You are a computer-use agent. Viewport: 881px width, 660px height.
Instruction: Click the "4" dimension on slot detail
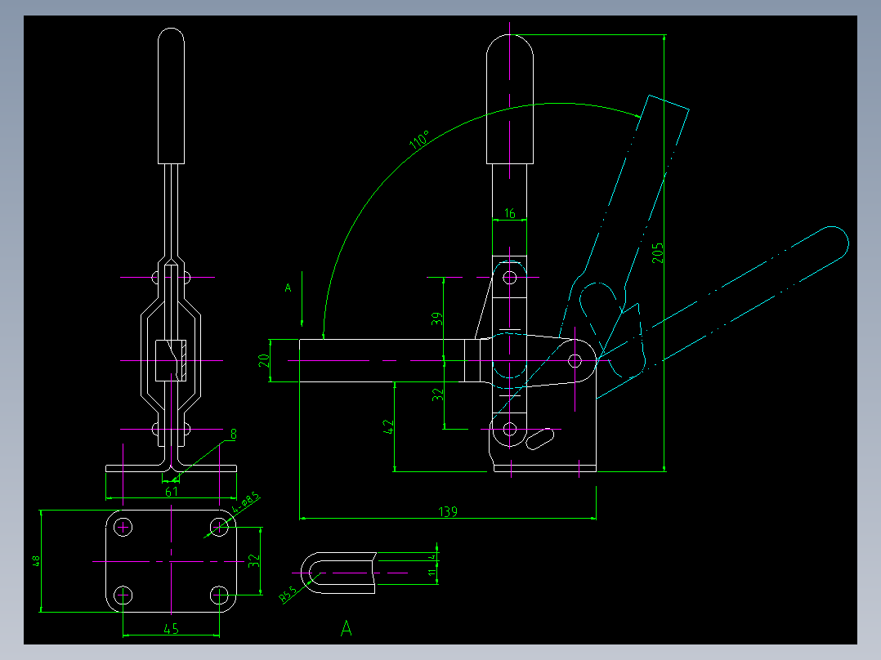coord(432,556)
